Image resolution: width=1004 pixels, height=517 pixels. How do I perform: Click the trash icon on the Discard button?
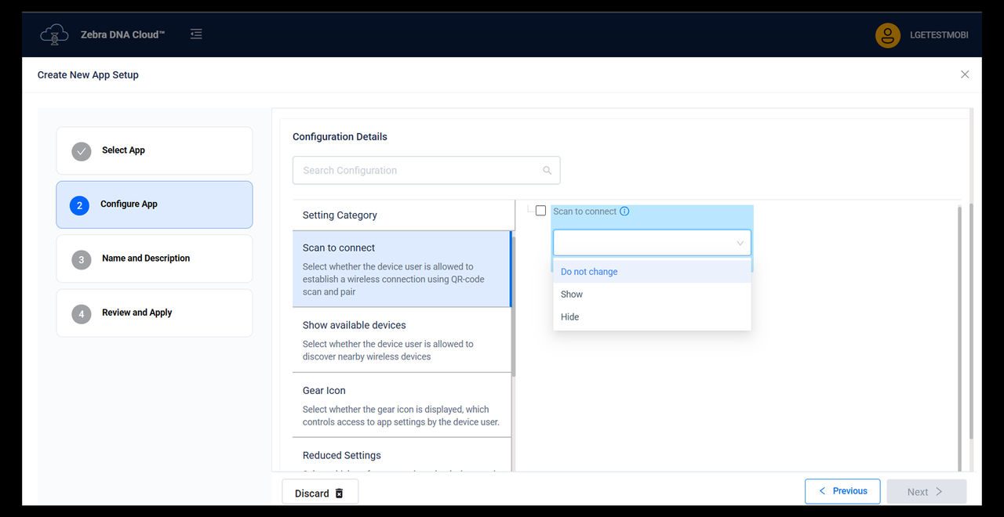tap(339, 493)
